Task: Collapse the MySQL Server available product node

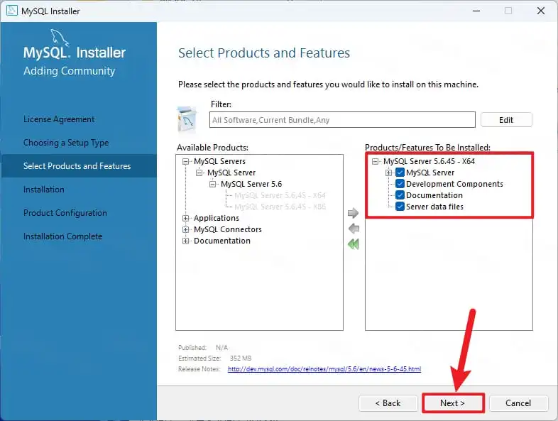Action: pos(199,173)
